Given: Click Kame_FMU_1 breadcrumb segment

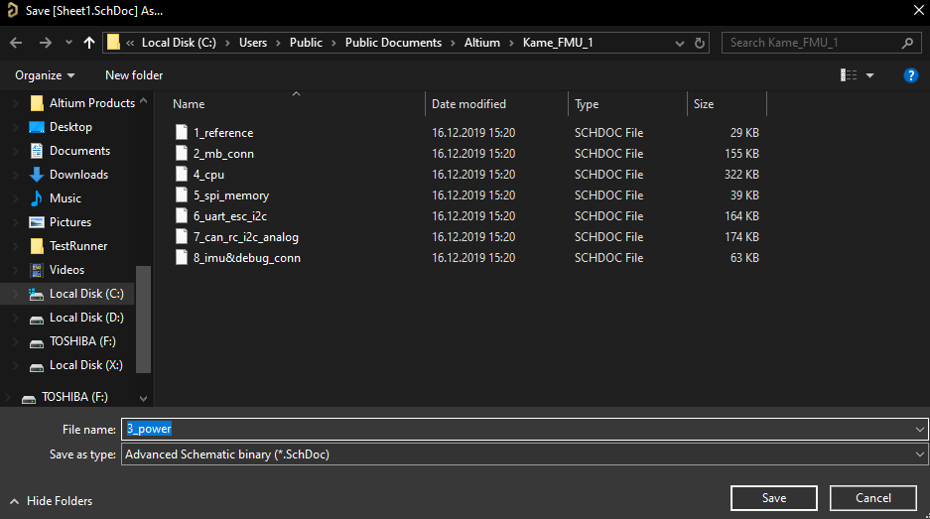Looking at the screenshot, I should tap(558, 43).
